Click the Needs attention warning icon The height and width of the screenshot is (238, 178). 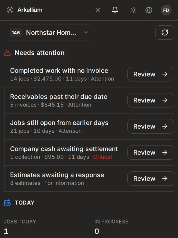[7, 53]
